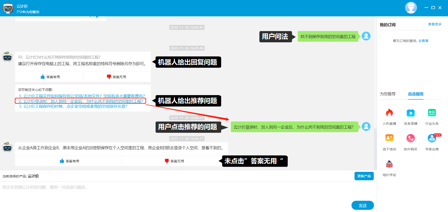Mark first answer as 答案无用
448x212 pixels.
coord(117,77)
